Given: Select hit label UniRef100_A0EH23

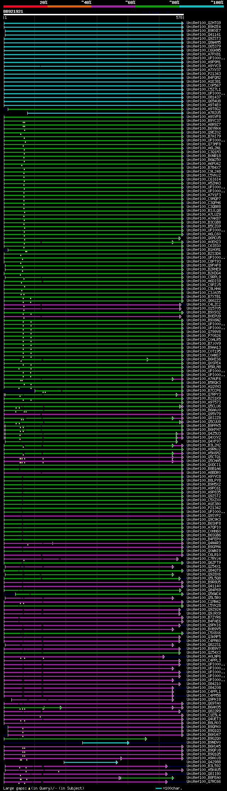Looking at the screenshot, I should coord(204,242).
